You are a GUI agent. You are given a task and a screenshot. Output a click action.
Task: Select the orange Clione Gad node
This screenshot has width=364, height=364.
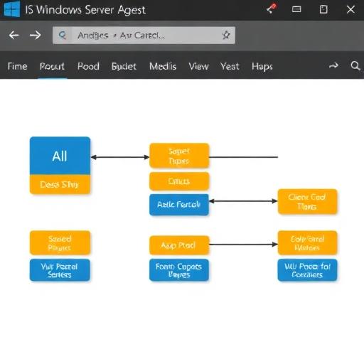[x=307, y=201]
